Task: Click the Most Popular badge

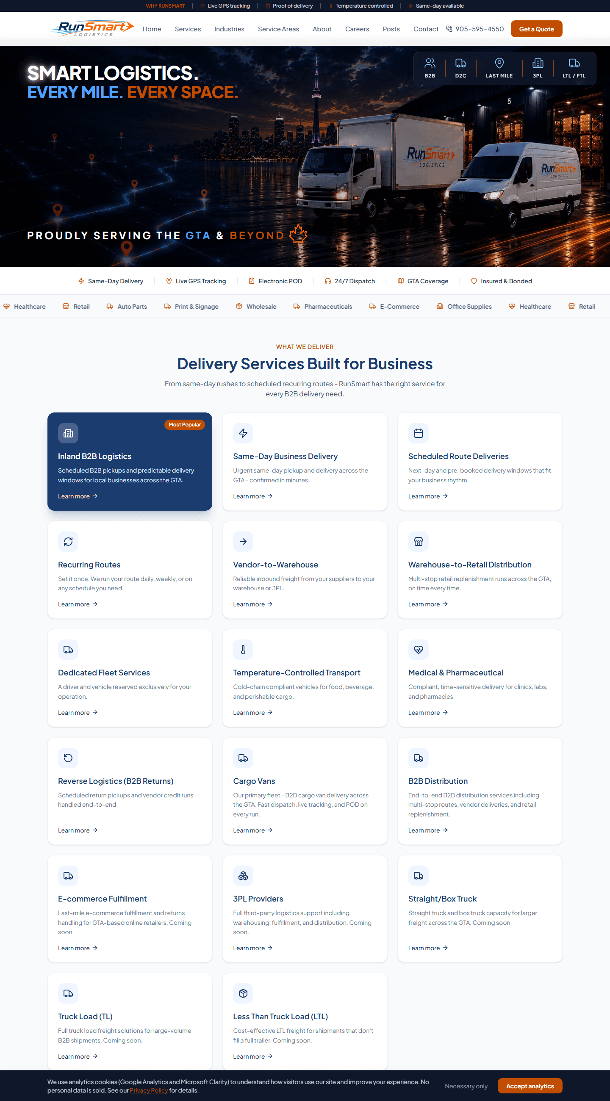Action: tap(185, 424)
